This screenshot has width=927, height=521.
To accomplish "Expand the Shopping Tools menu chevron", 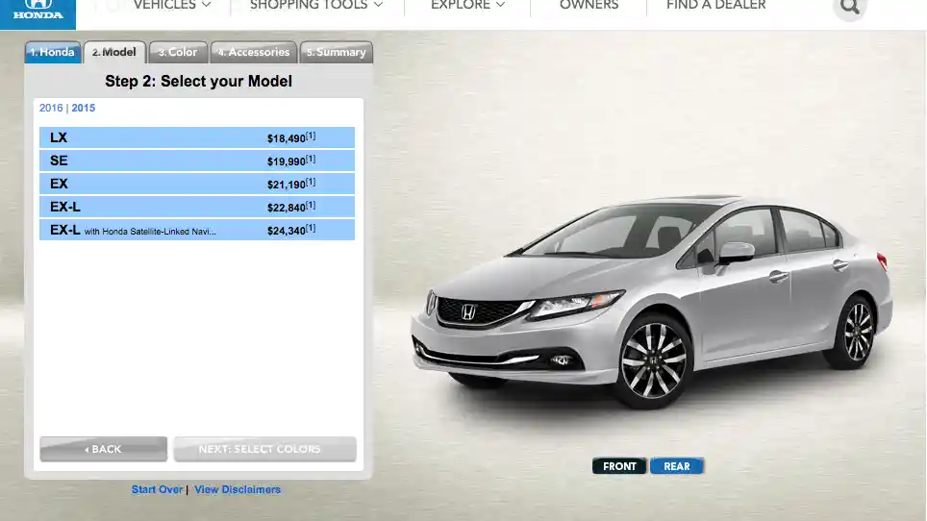I will tap(378, 5).
